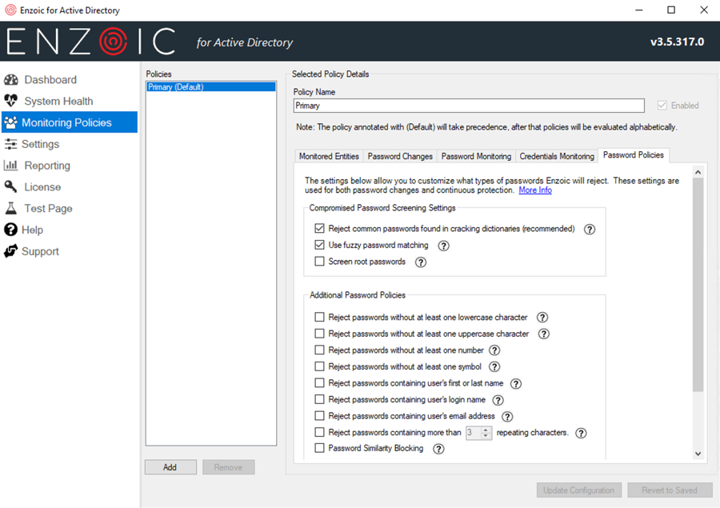This screenshot has width=720, height=508.
Task: Click the Test Page flask icon
Action: (x=11, y=209)
